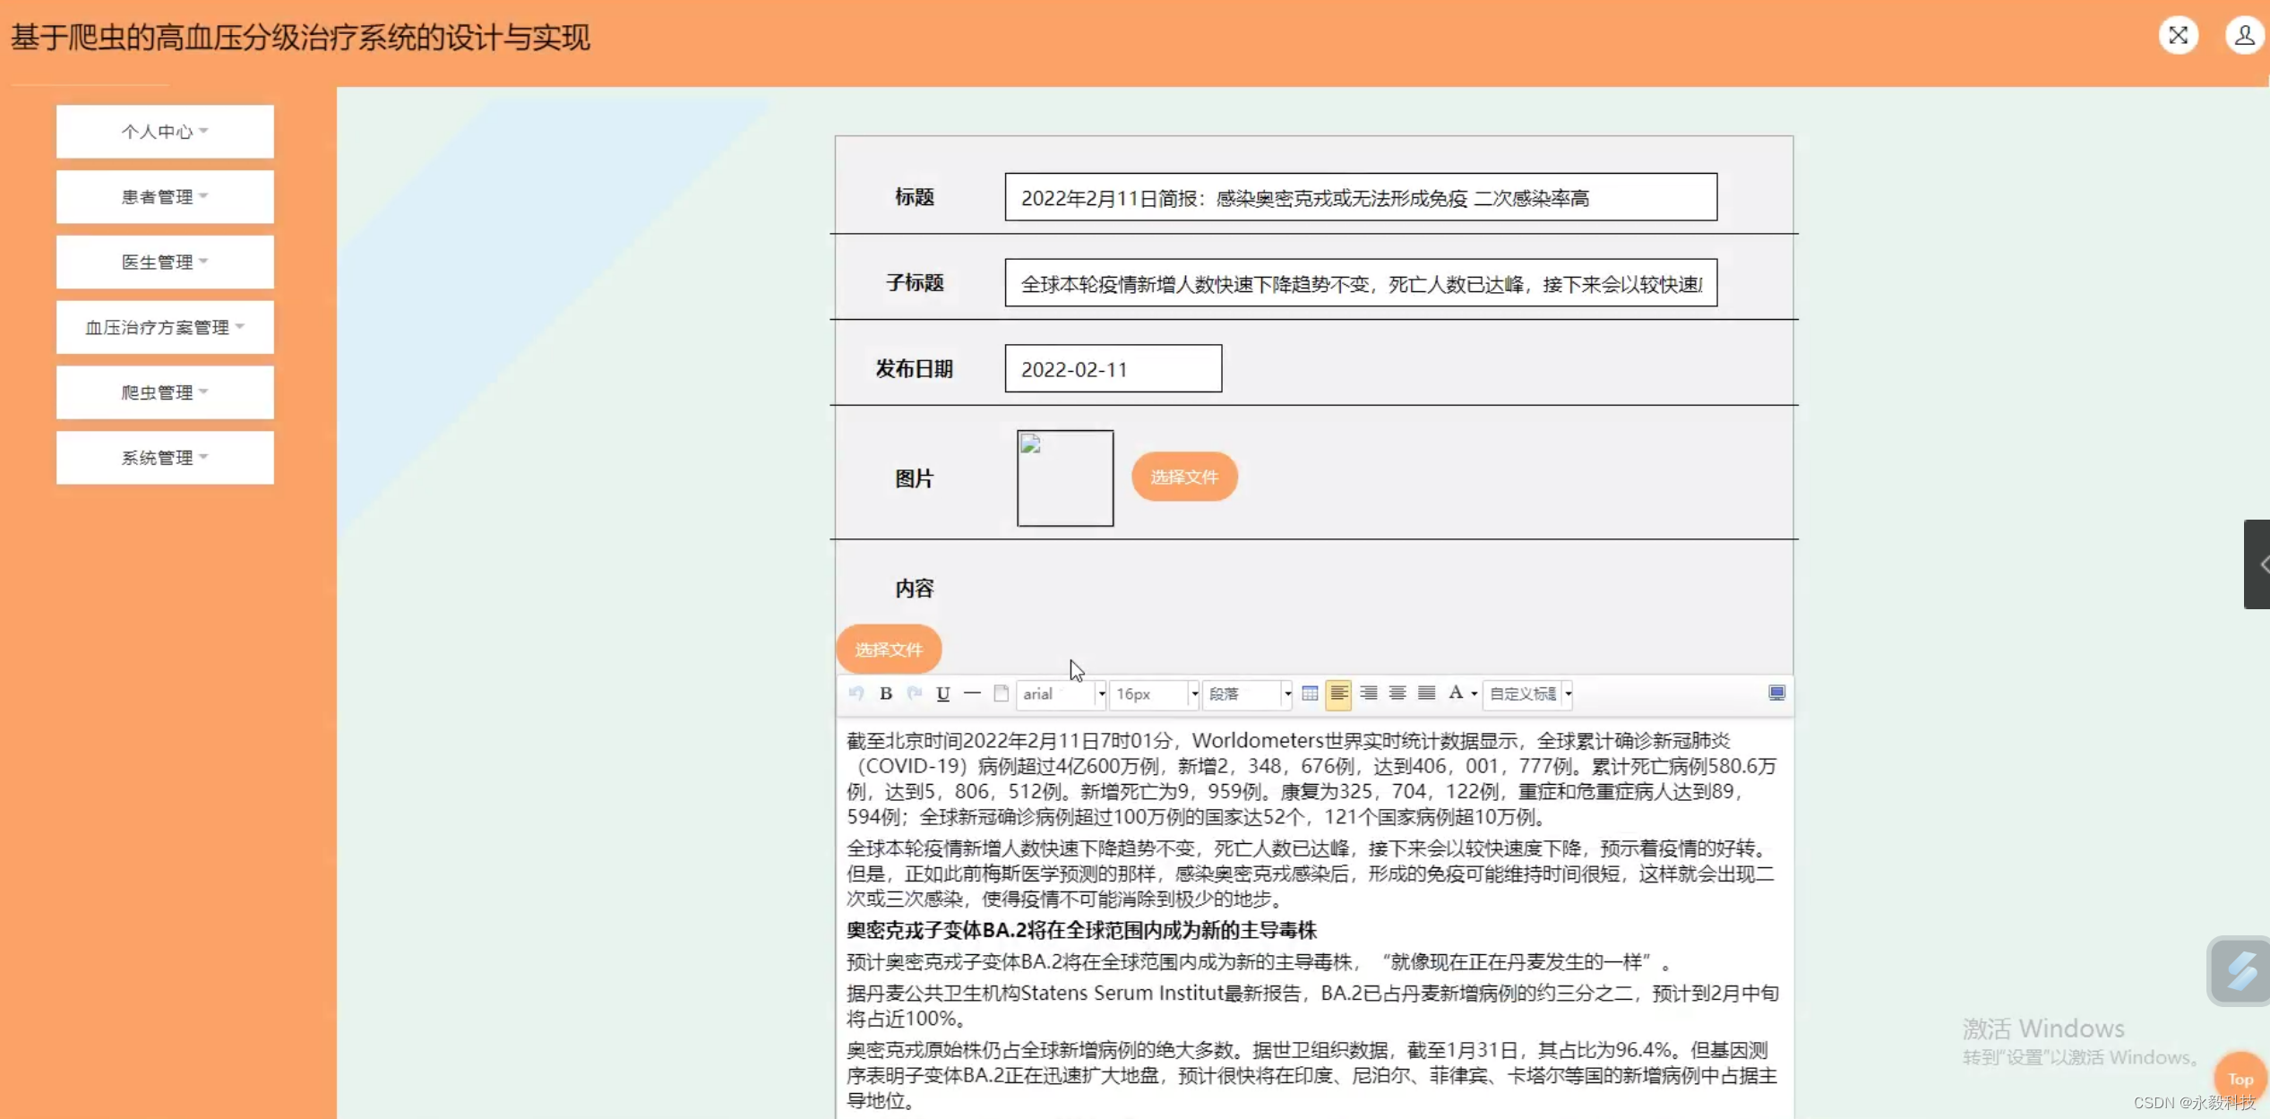Expand the 患者管理 sidebar menu
2270x1119 pixels.
coord(165,197)
